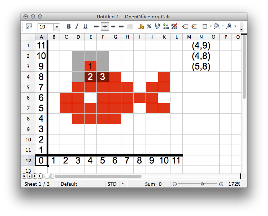Select the red cell containing 1
The height and width of the screenshot is (216, 268).
(x=91, y=66)
